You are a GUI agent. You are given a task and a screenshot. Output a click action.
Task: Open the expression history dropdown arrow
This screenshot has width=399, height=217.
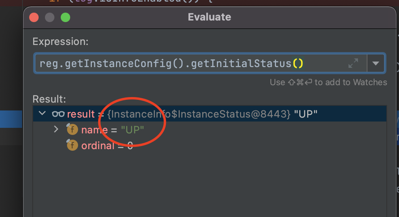(376, 63)
